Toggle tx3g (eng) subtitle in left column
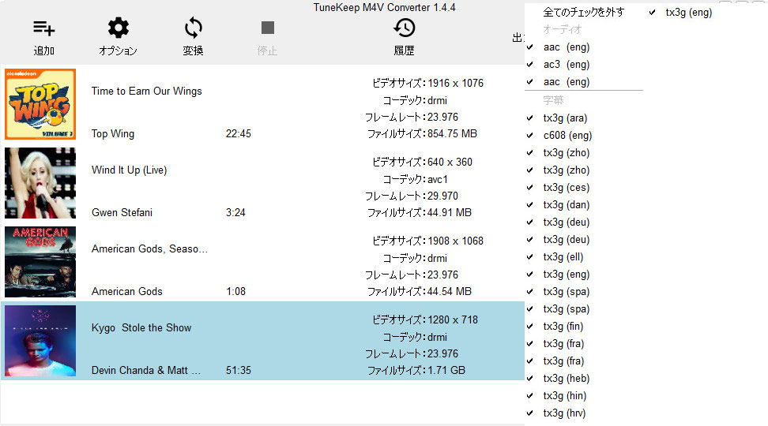Screen dimensions: 768x426 point(566,275)
